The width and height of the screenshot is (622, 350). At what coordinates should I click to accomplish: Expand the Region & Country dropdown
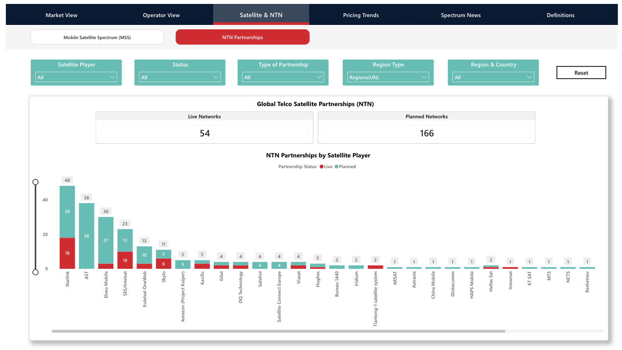click(x=493, y=77)
